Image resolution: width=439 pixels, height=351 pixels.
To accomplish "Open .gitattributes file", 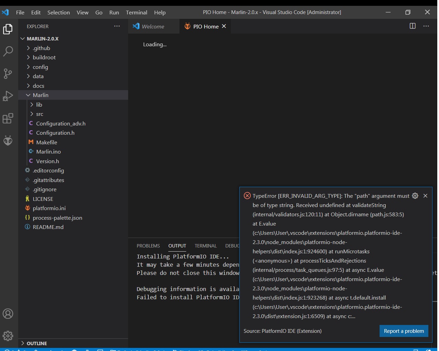I will 73,180.
